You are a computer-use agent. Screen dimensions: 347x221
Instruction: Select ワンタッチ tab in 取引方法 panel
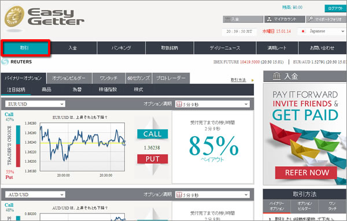[332, 206]
